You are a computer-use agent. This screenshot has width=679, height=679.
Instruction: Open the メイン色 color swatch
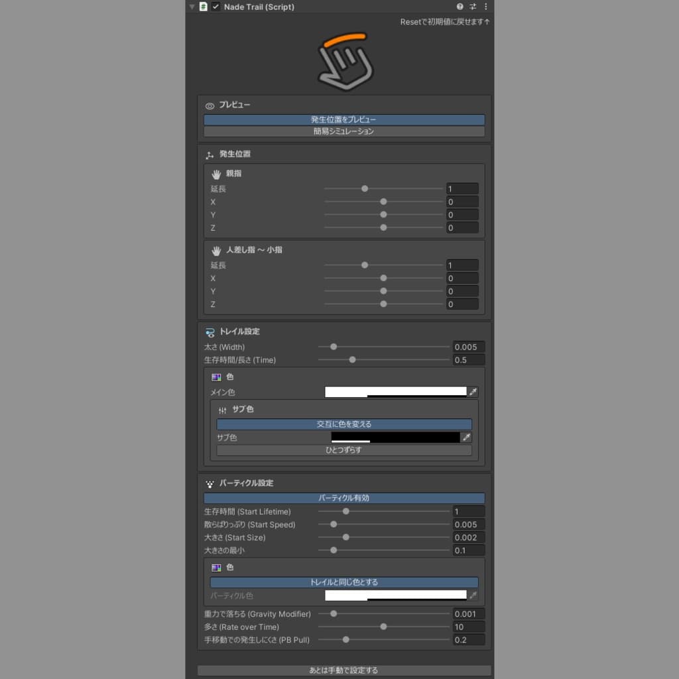[396, 392]
